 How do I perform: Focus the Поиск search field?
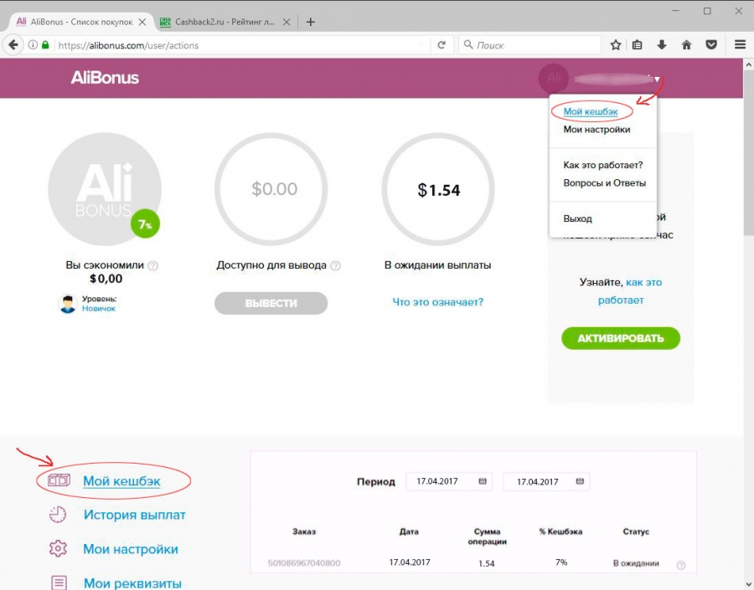(530, 45)
